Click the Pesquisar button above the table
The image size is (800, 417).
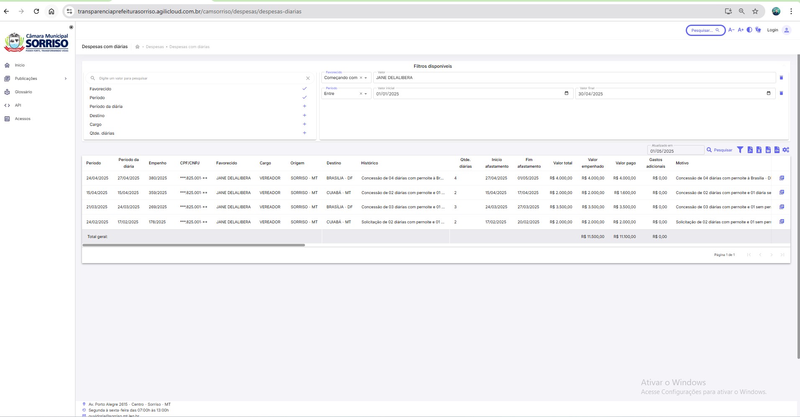(x=720, y=150)
